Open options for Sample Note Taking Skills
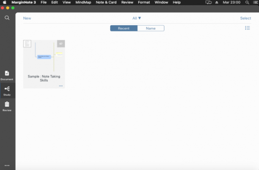 pos(61,86)
